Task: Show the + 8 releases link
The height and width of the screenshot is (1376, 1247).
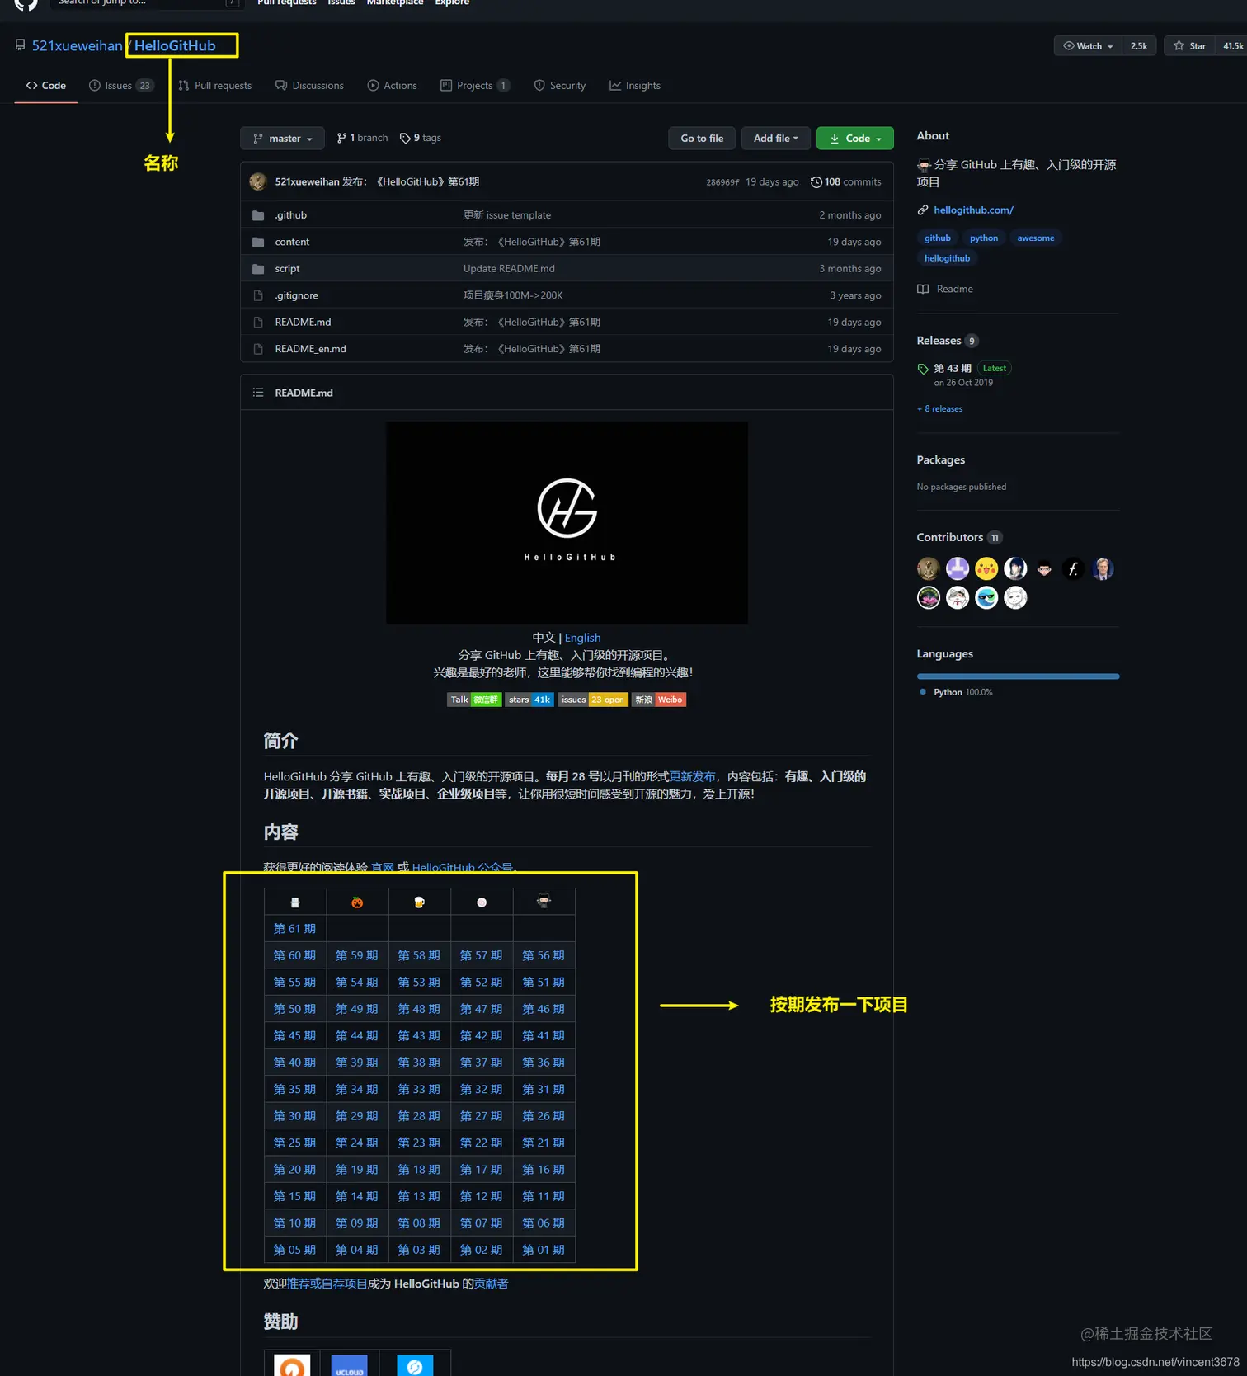Action: pyautogui.click(x=940, y=409)
